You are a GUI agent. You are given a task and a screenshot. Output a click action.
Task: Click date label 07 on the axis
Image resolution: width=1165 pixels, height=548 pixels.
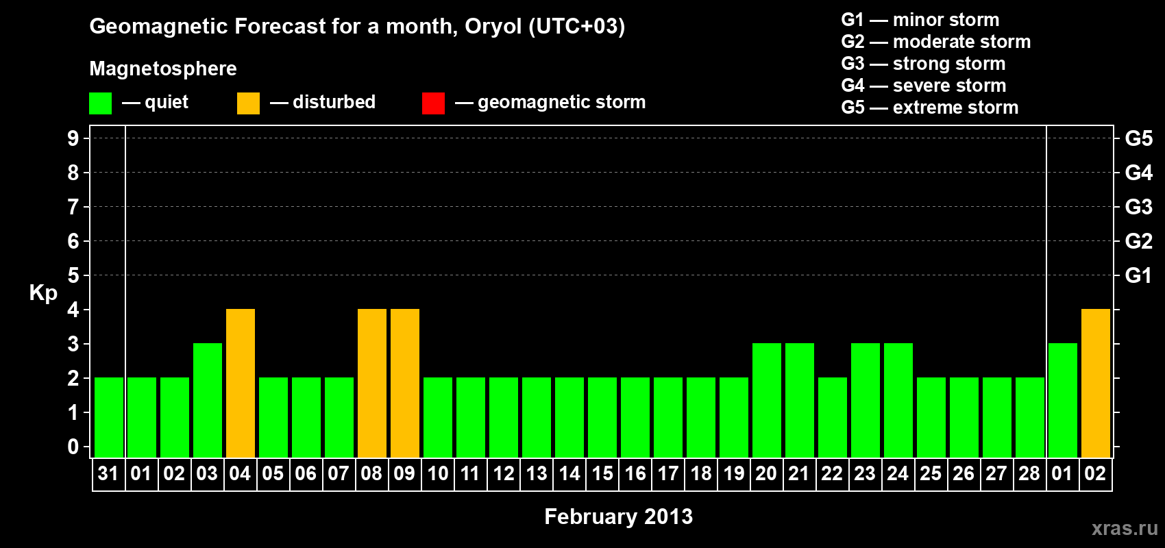tap(339, 473)
